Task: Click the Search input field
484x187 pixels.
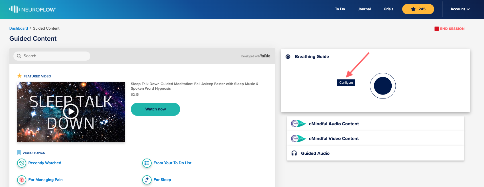Action: [52, 56]
